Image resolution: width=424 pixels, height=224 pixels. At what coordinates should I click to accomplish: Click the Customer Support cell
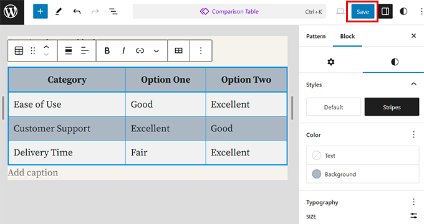click(x=67, y=128)
